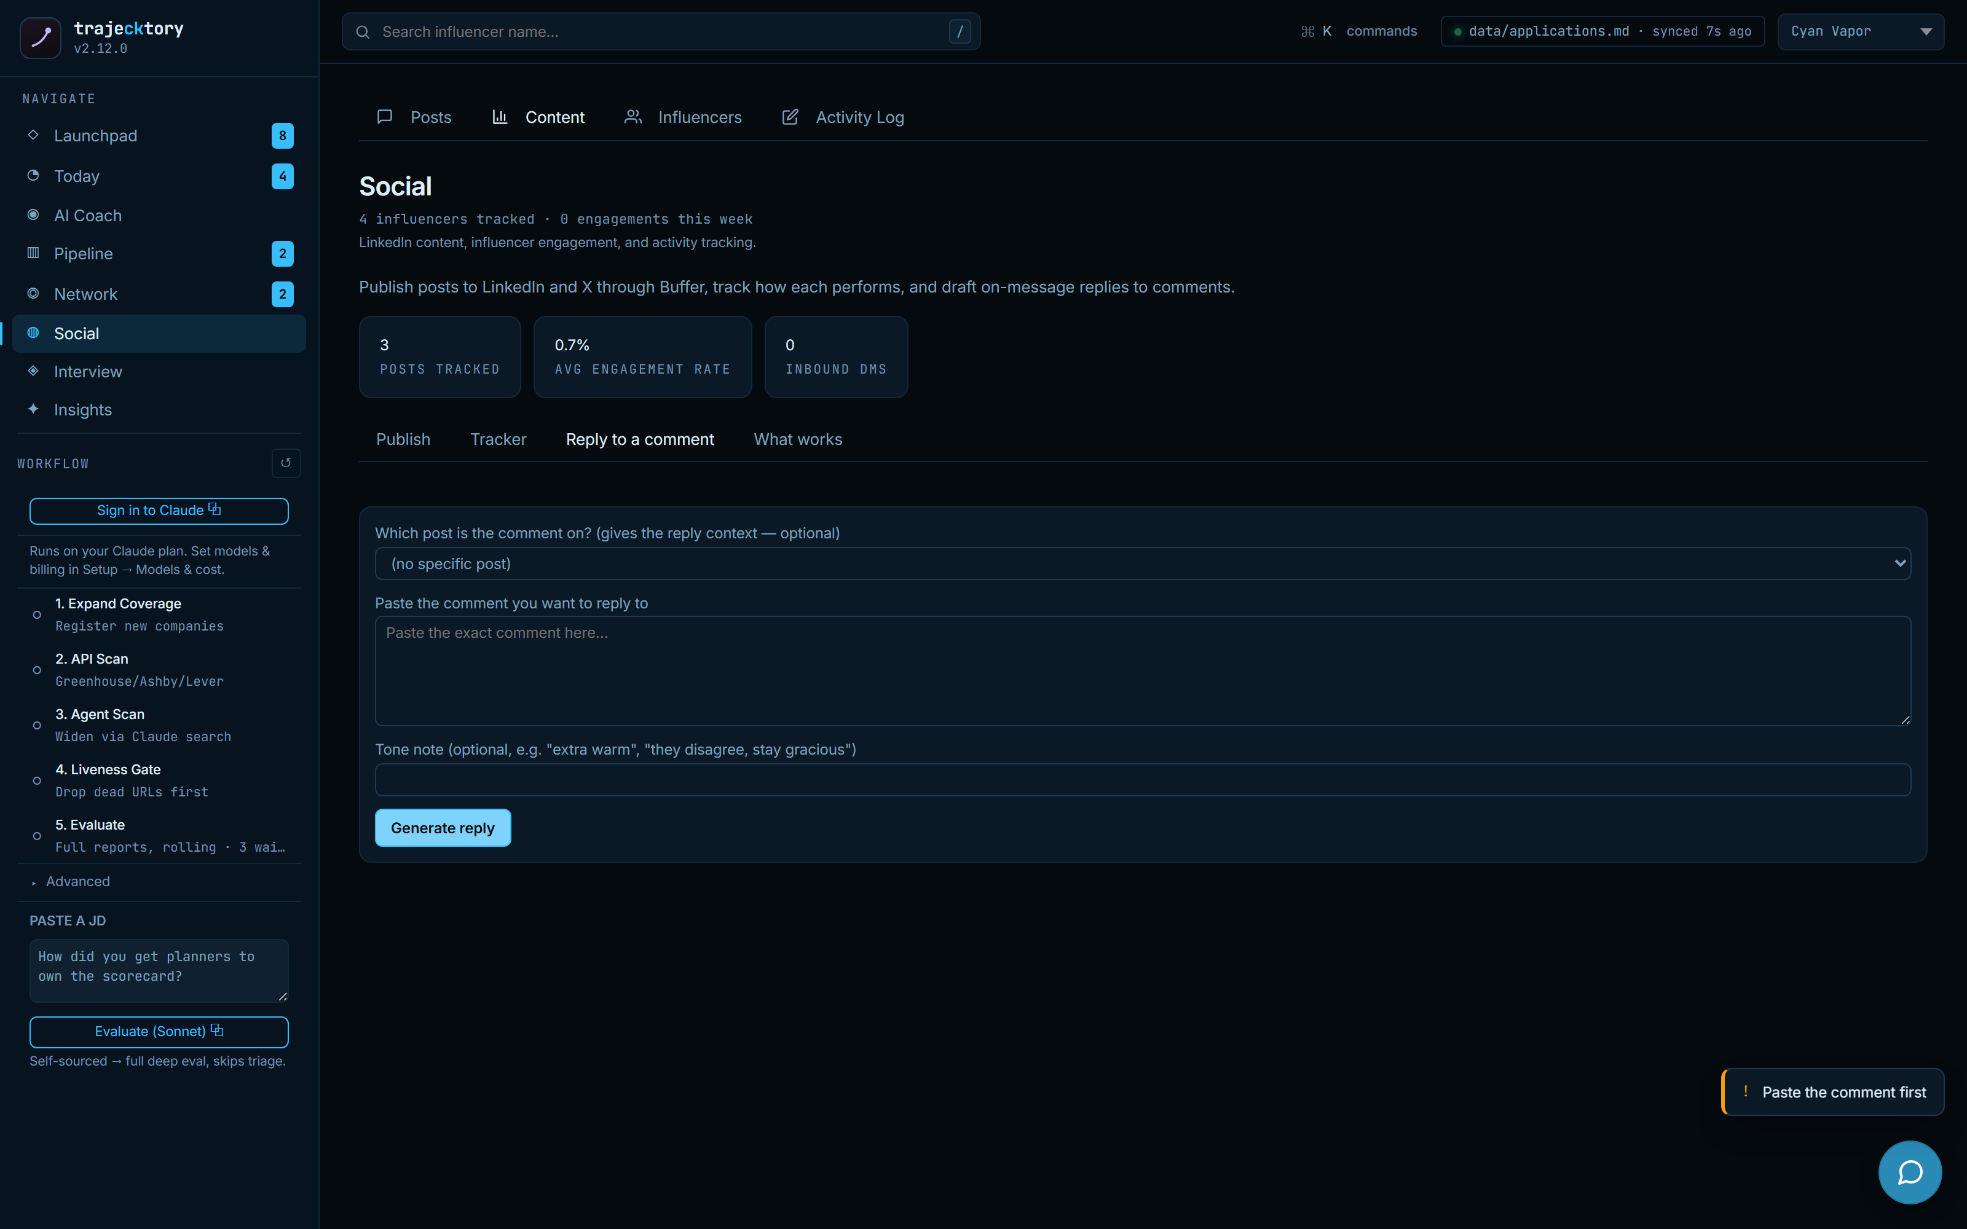Click the Avg Engagement Rate stat card
Screen dimensions: 1967x1229
point(642,357)
